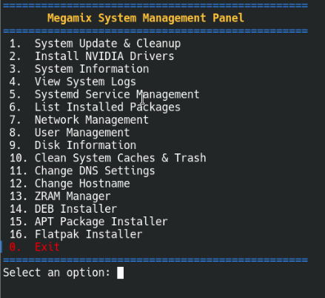Click the 'Systemd Service Management' entry
Viewport: 325px width, 298px height.
pyautogui.click(x=104, y=95)
